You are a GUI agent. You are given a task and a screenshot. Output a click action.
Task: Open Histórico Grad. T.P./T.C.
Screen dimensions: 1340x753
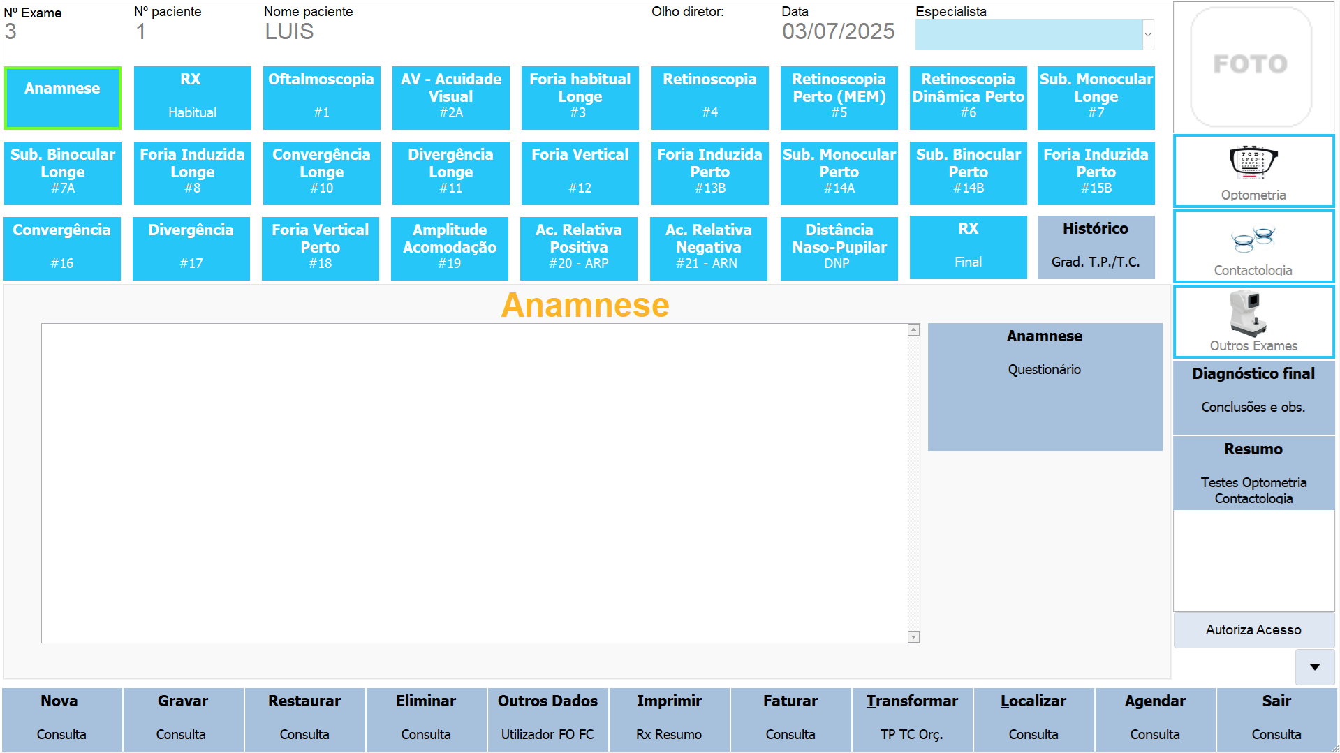tap(1095, 246)
